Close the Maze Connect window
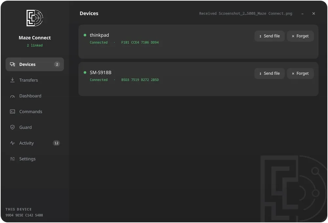 point(314,13)
